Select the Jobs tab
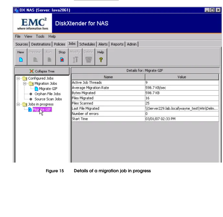The width and height of the screenshot is (223, 217). [72, 44]
